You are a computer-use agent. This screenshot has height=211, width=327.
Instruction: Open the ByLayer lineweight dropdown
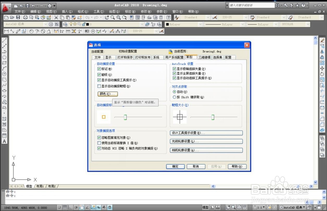click(276, 25)
